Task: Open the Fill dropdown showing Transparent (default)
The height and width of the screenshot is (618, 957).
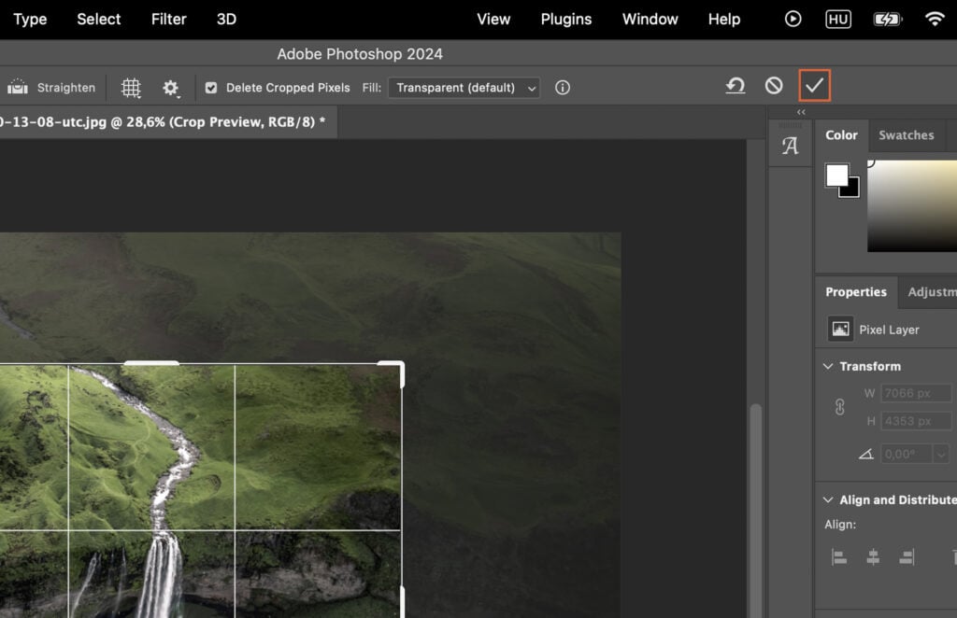Action: (x=463, y=88)
